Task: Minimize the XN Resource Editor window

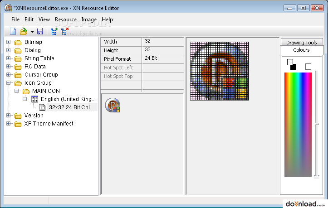Action: click(x=290, y=8)
